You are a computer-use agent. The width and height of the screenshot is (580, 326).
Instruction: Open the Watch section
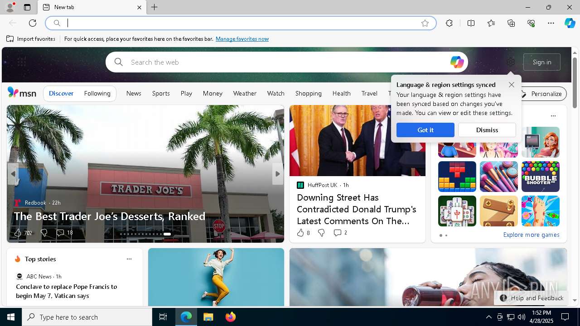(x=276, y=93)
